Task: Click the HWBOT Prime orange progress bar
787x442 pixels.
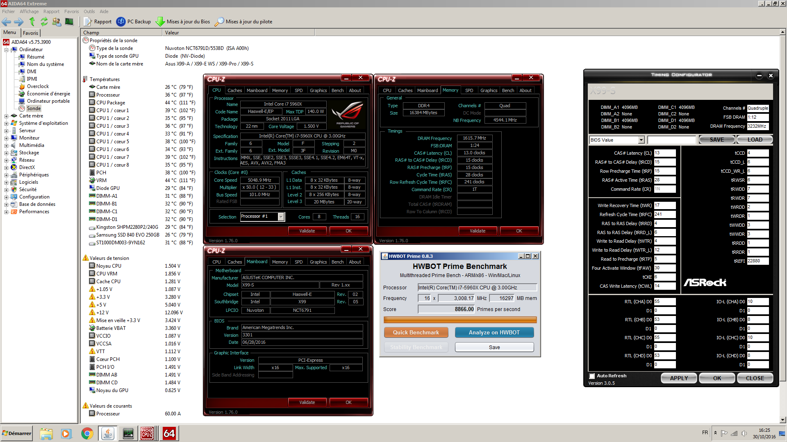Action: pyautogui.click(x=460, y=320)
